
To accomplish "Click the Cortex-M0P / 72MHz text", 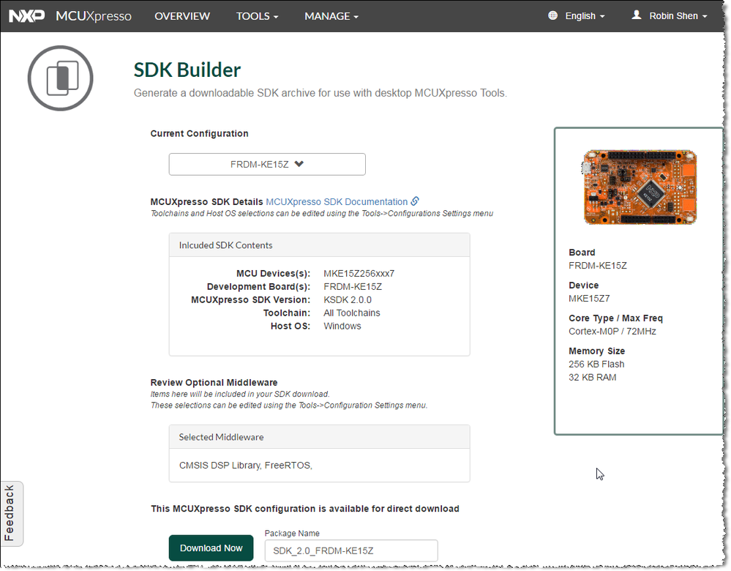I will 612,331.
